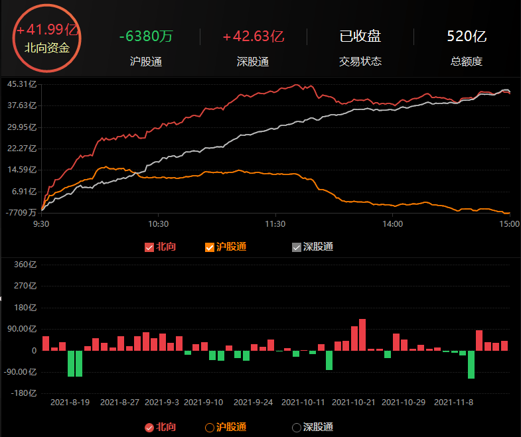
Task: Toggle the red 北向 line checkbox
Action: pos(149,247)
